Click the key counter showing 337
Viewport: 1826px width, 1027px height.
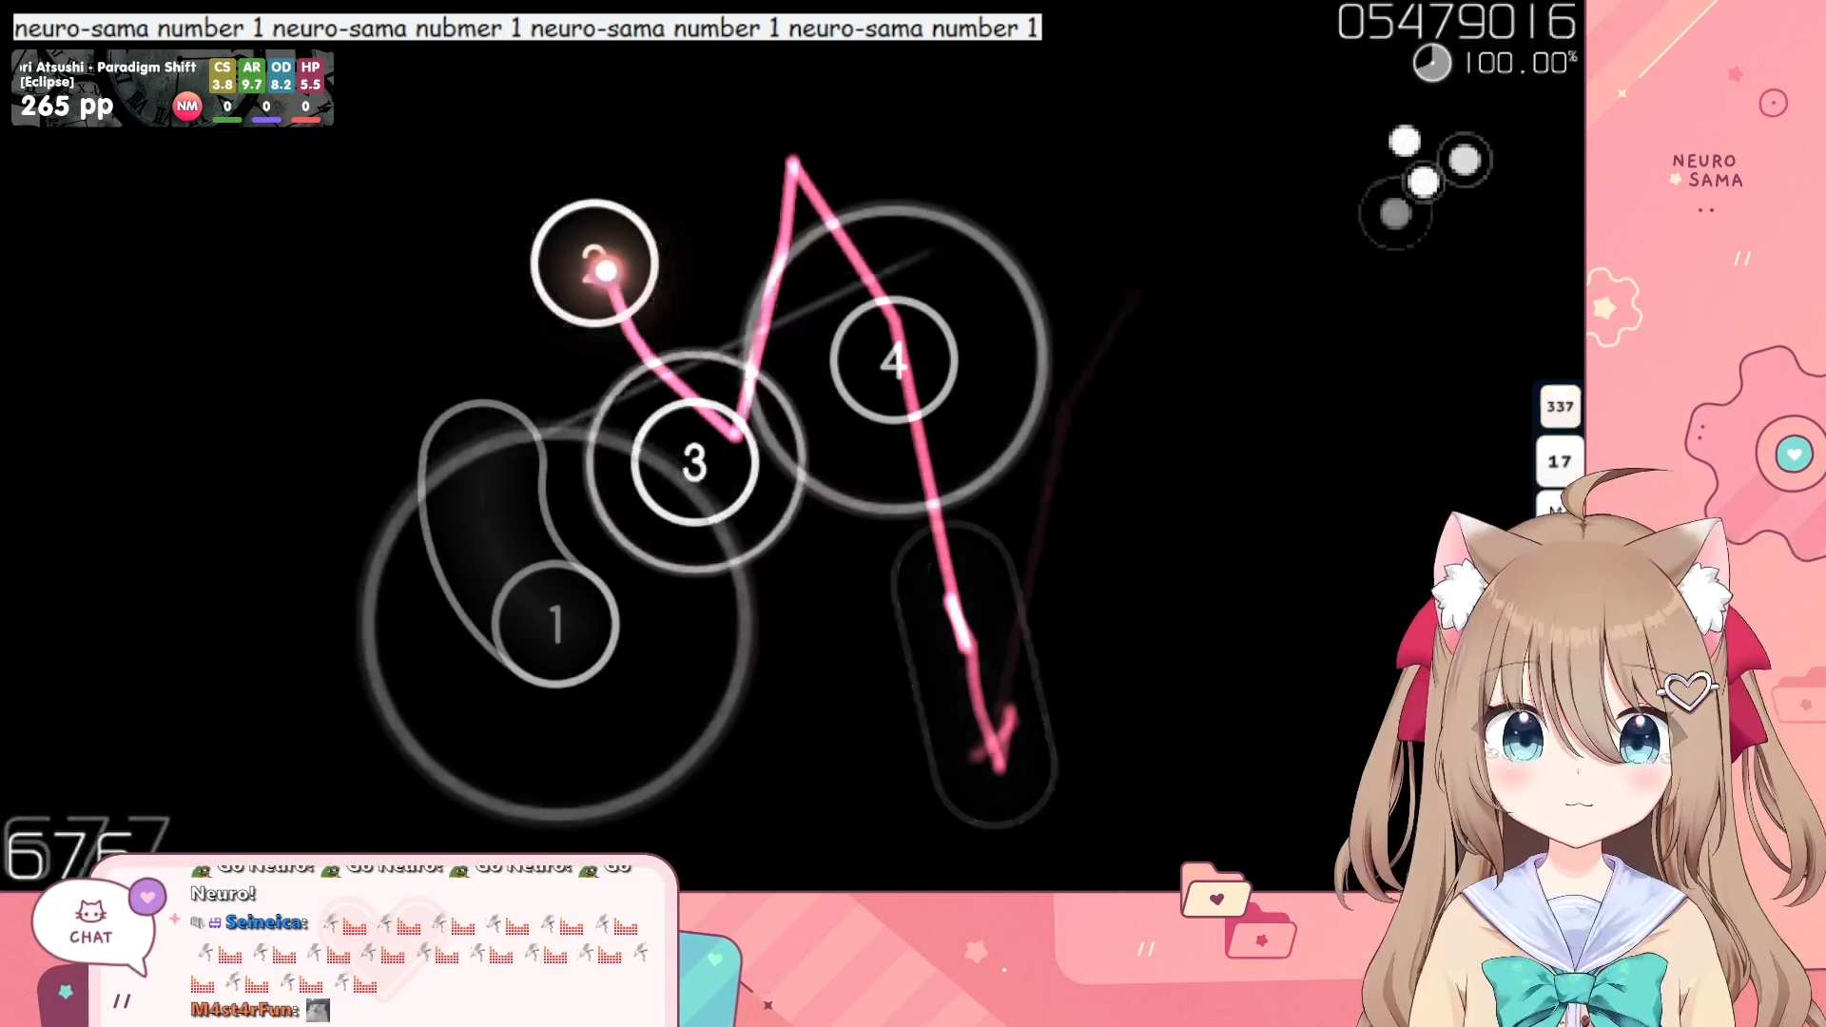(x=1560, y=407)
